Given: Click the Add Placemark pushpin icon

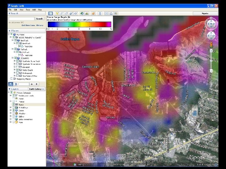Looking at the screenshot, I should 57,13.
